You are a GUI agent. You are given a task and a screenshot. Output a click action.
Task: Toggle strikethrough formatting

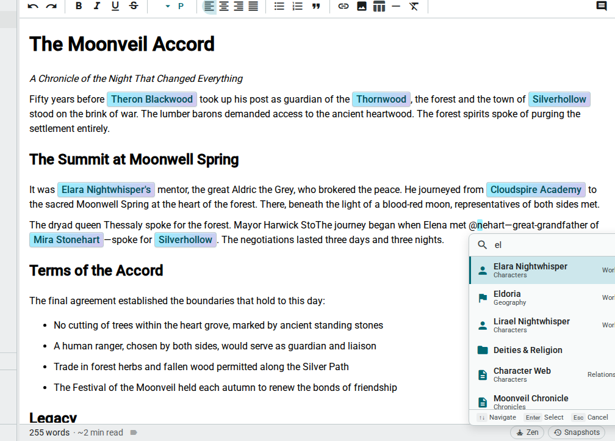[134, 6]
